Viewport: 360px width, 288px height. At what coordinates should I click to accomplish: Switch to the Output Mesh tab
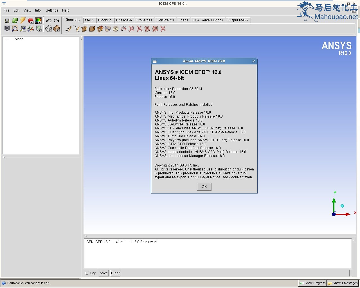point(238,20)
